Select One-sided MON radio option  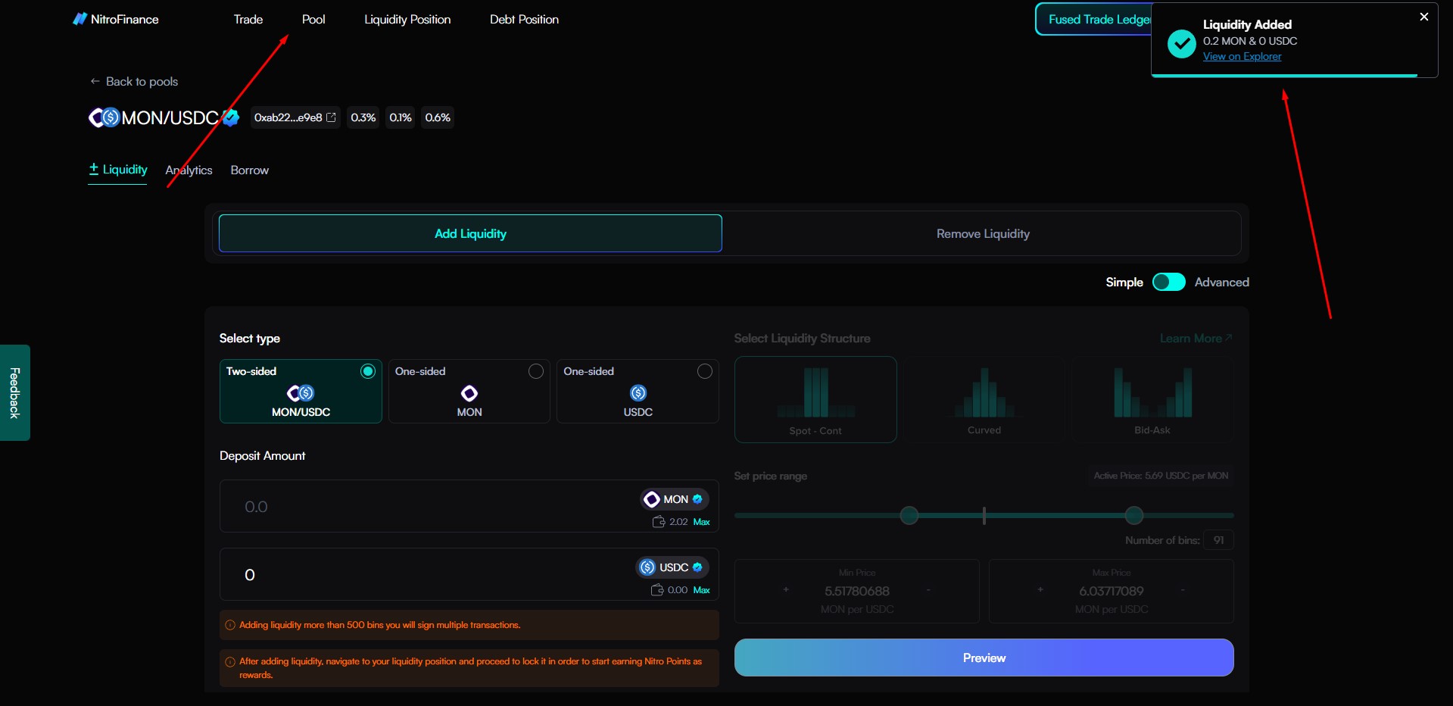coord(536,371)
